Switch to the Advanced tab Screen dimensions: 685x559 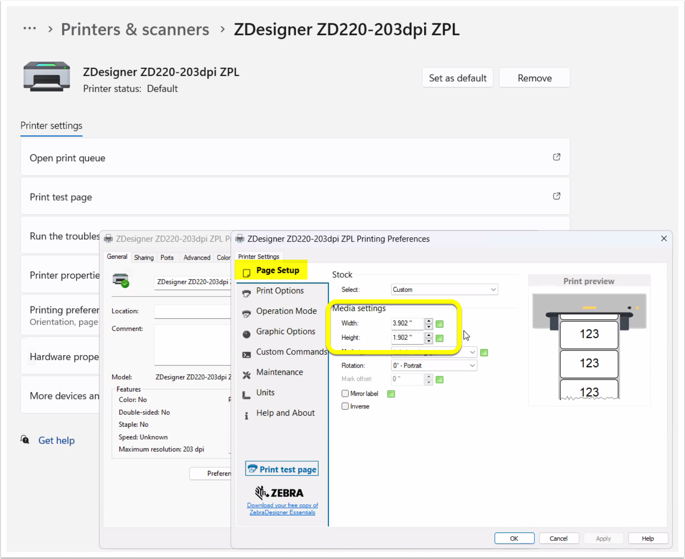tap(196, 257)
